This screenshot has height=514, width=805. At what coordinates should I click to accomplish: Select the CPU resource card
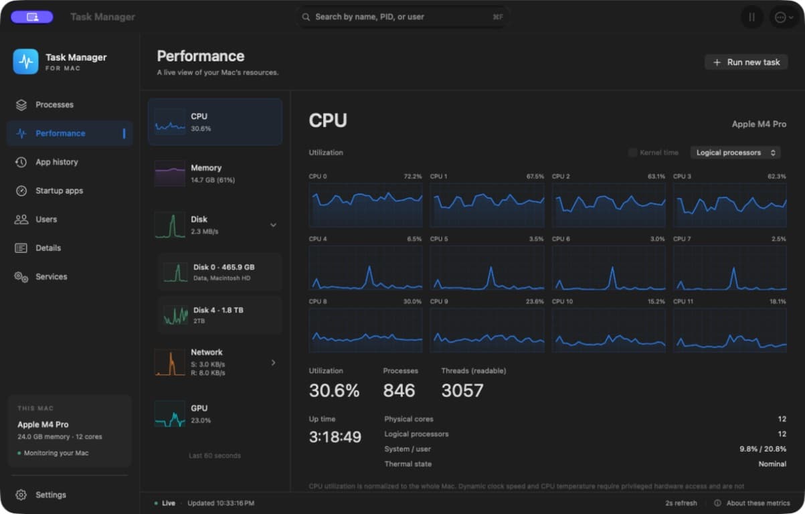(x=215, y=122)
